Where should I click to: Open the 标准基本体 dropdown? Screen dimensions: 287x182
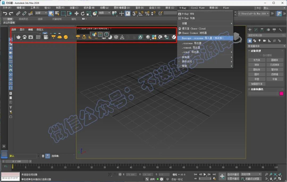(267, 46)
